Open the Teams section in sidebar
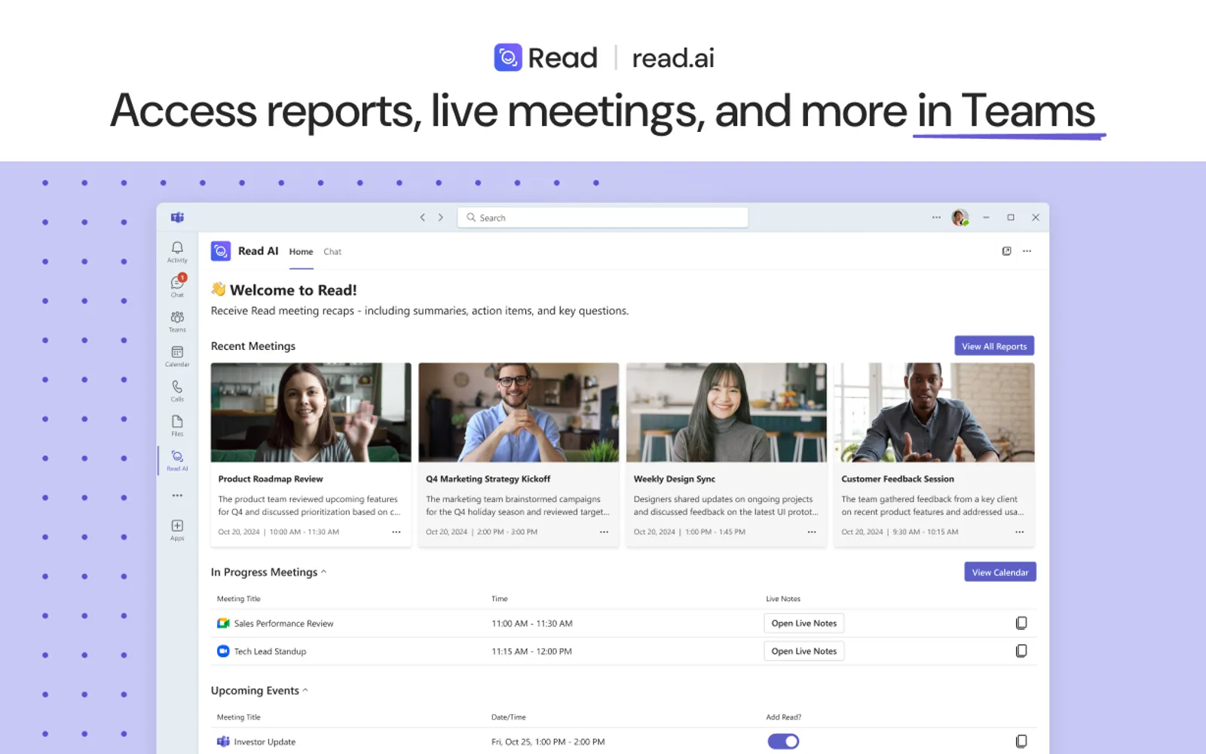The height and width of the screenshot is (754, 1206). pos(177,321)
